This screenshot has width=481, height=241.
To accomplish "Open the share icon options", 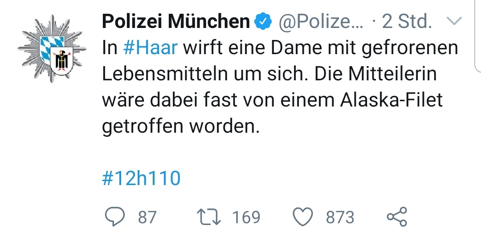I will 396,217.
